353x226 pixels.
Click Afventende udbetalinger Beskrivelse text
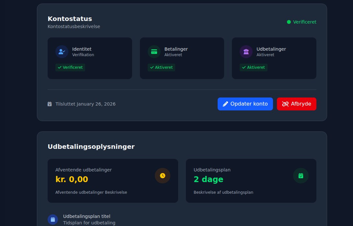click(91, 192)
